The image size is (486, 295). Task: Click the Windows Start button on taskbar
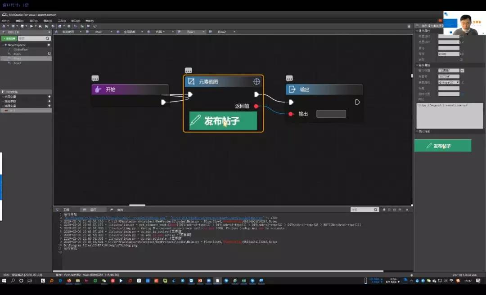point(4,281)
